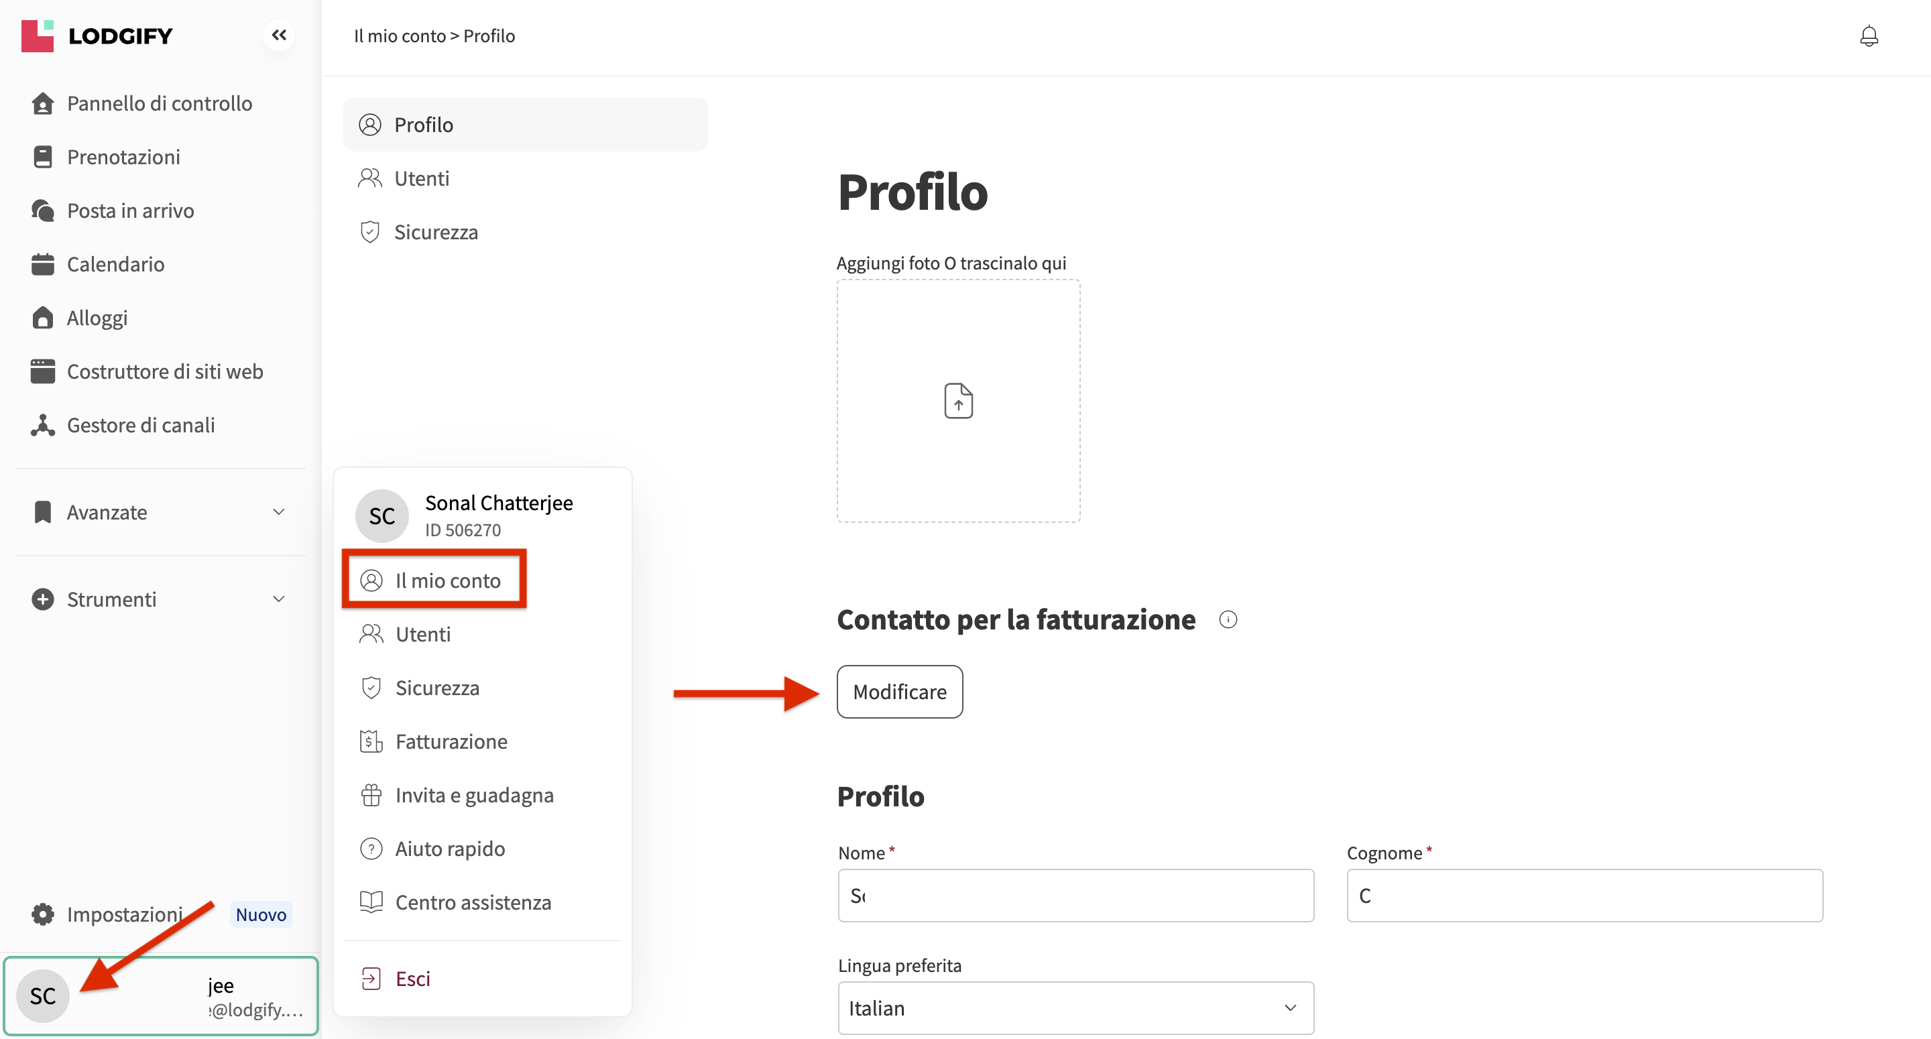This screenshot has height=1039, width=1931.
Task: Collapse the sidebar with double-chevron icon
Action: tap(279, 36)
